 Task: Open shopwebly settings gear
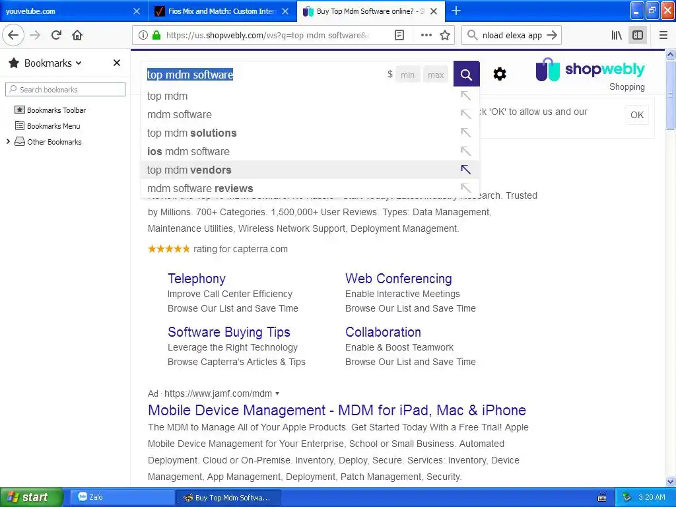(499, 74)
